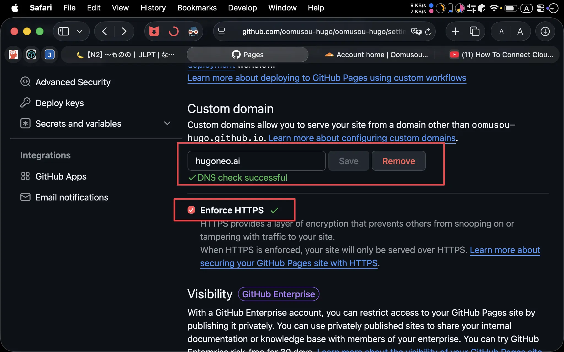Show downloads list
This screenshot has width=564, height=352.
click(545, 31)
